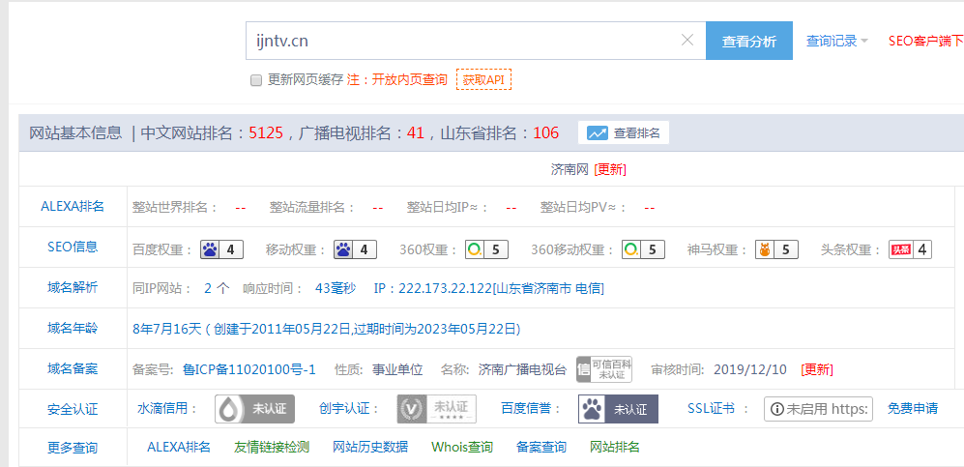
Task: Click the 查看分析 button
Action: tap(748, 41)
